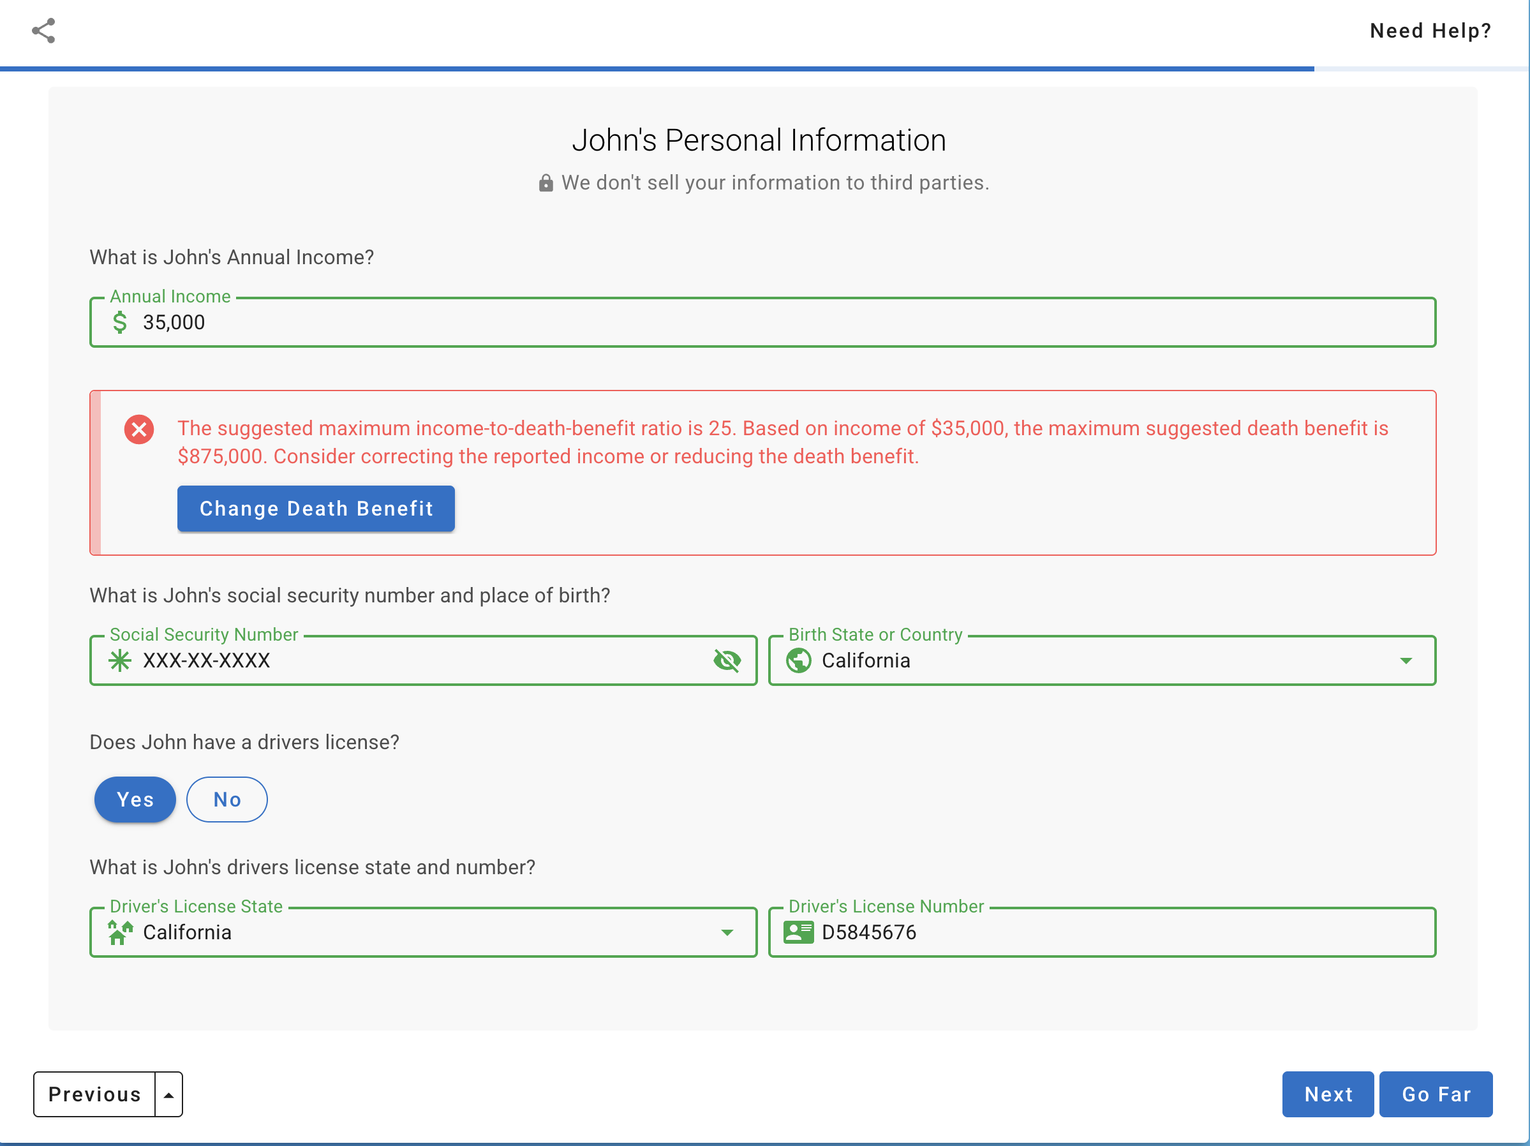Click the ID card icon in License Number
Image resolution: width=1530 pixels, height=1146 pixels.
coord(798,932)
